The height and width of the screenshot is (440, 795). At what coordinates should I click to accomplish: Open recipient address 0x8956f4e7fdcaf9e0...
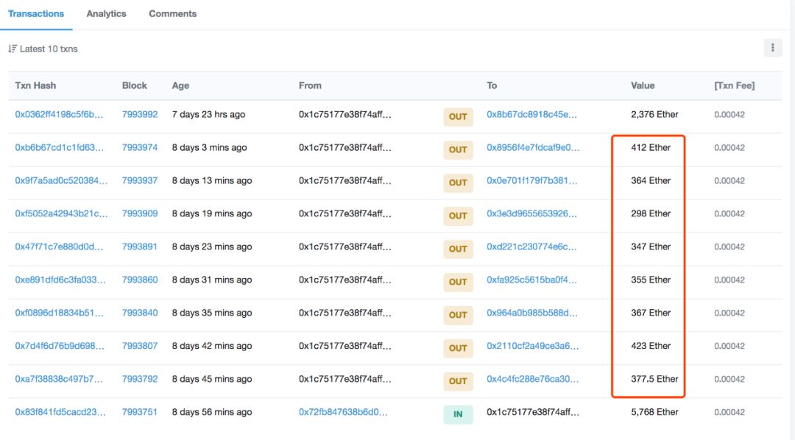click(x=533, y=147)
